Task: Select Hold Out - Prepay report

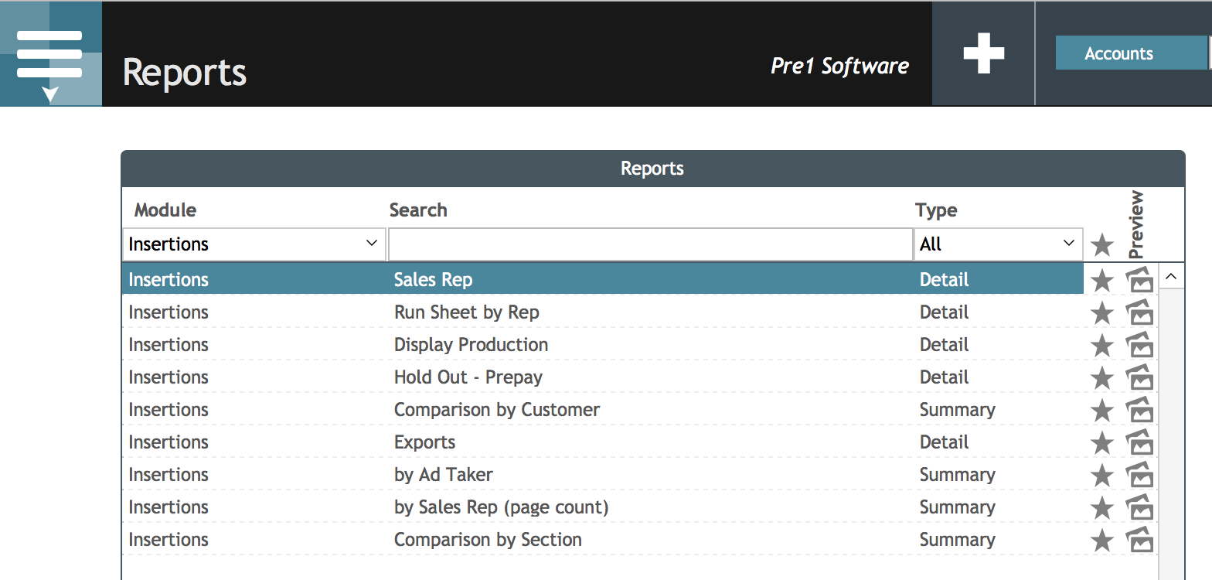Action: [468, 377]
